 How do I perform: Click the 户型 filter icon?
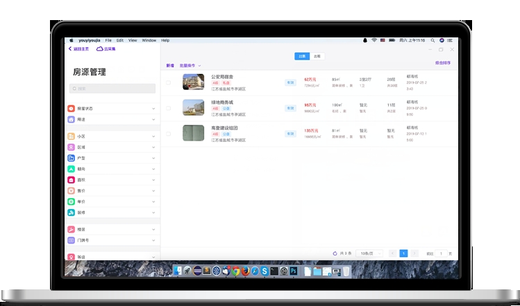(71, 158)
